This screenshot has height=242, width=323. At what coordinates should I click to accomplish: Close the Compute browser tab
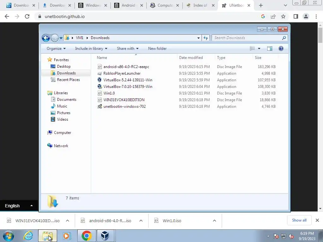coord(178,6)
